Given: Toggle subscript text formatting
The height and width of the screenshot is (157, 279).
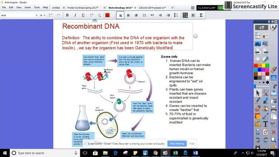Looking at the screenshot, I should 99,15.
